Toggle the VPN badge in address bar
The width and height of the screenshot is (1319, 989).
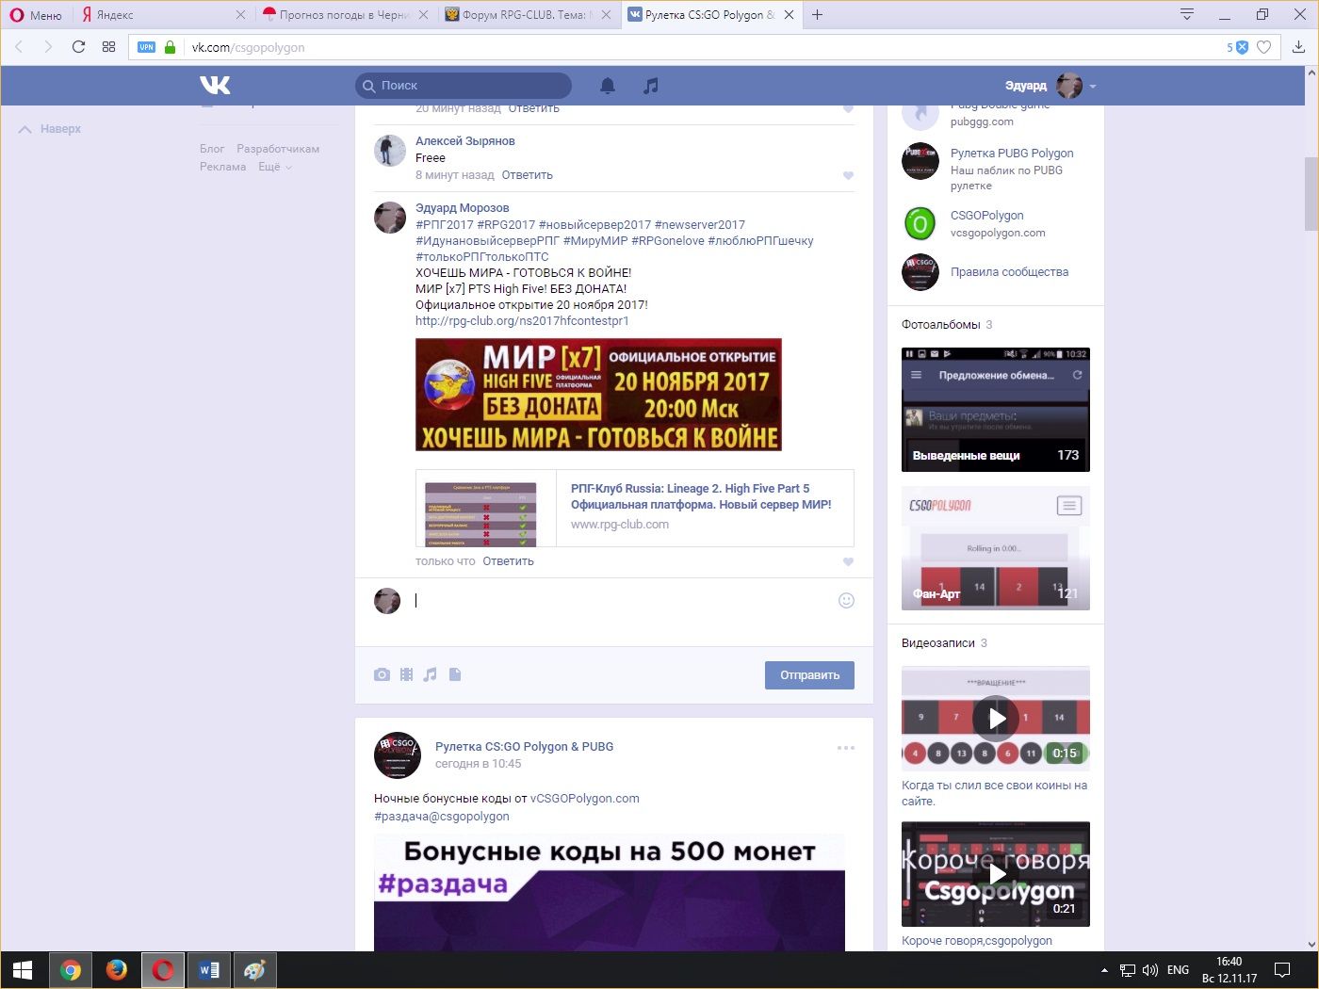pos(146,47)
